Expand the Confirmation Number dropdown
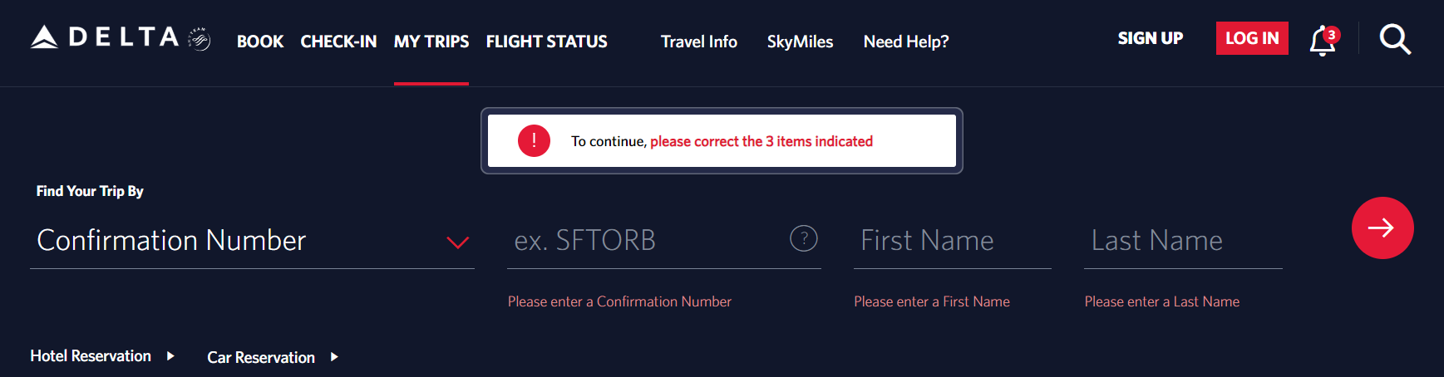The height and width of the screenshot is (377, 1444). point(252,240)
